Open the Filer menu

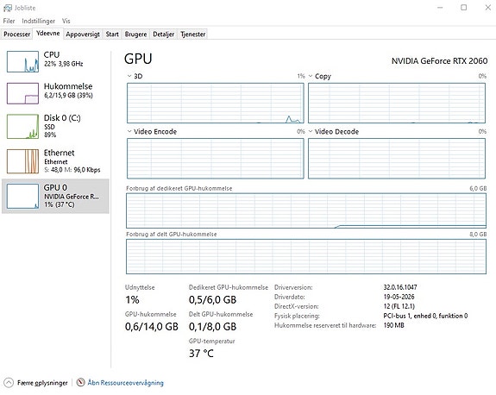tap(9, 21)
